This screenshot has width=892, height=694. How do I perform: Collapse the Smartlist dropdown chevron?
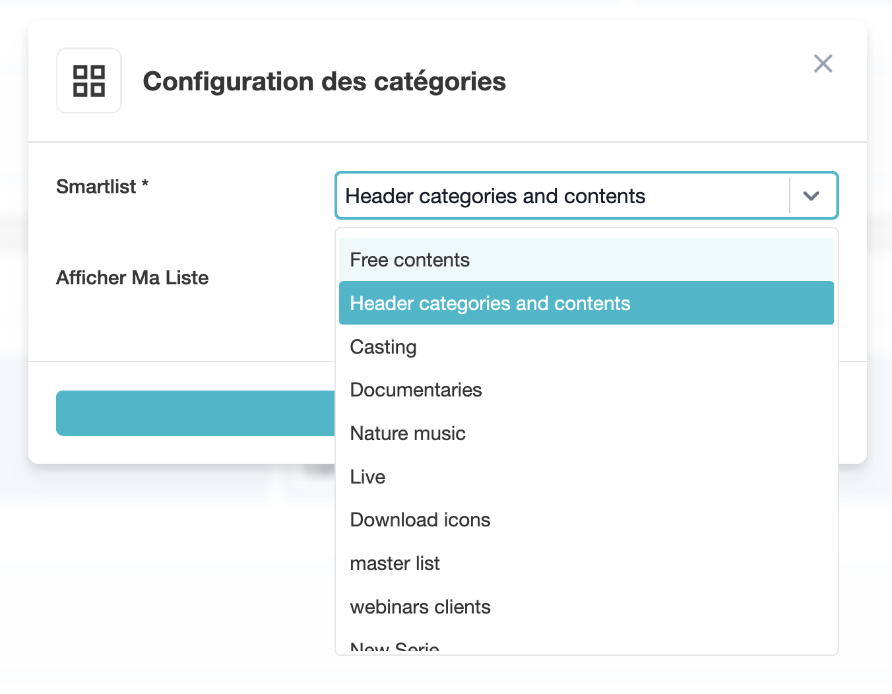pos(811,196)
